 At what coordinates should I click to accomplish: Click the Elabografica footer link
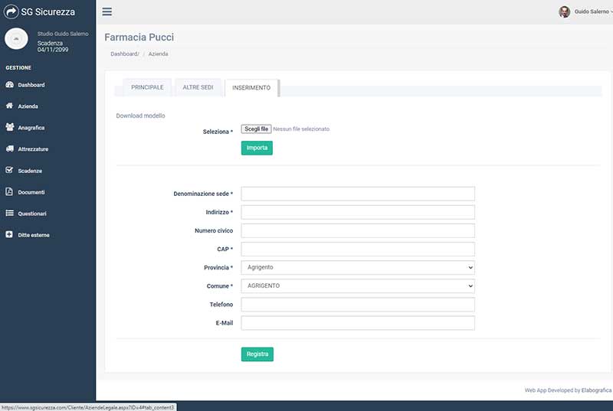click(x=596, y=390)
